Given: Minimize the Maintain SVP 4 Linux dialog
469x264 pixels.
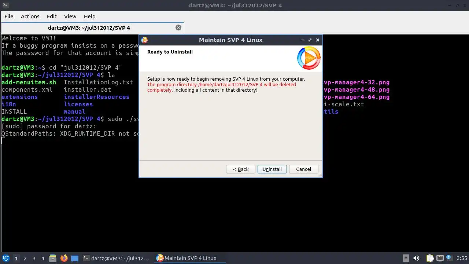Looking at the screenshot, I should pos(302,40).
